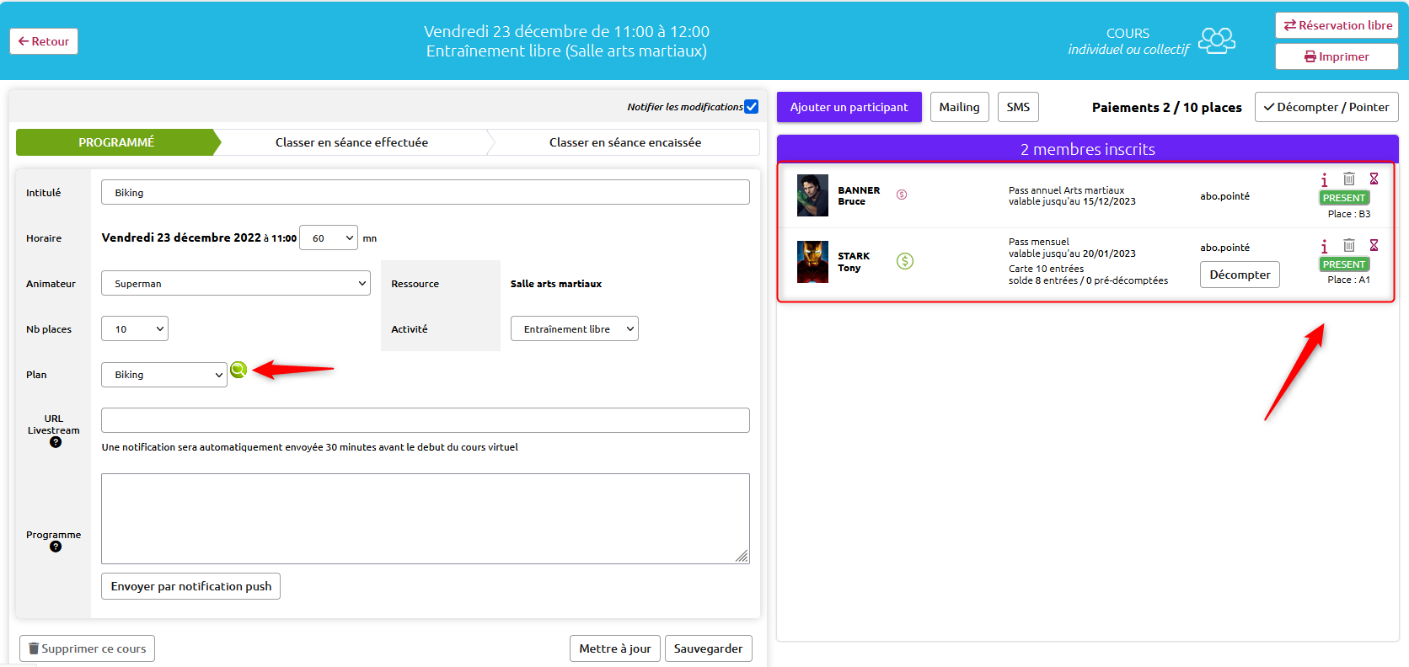Image resolution: width=1409 pixels, height=667 pixels.
Task: Click the green magnifier icon beside Plan
Action: click(x=238, y=370)
